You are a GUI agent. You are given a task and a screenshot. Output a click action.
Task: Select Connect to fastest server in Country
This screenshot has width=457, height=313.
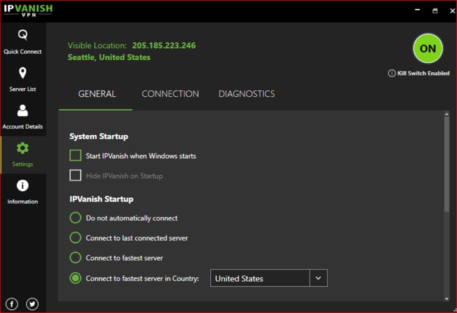point(75,278)
